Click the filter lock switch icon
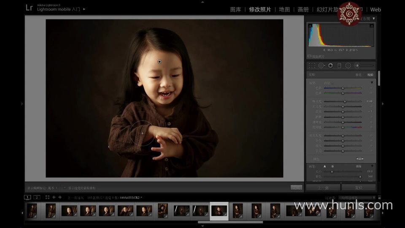 [379, 198]
